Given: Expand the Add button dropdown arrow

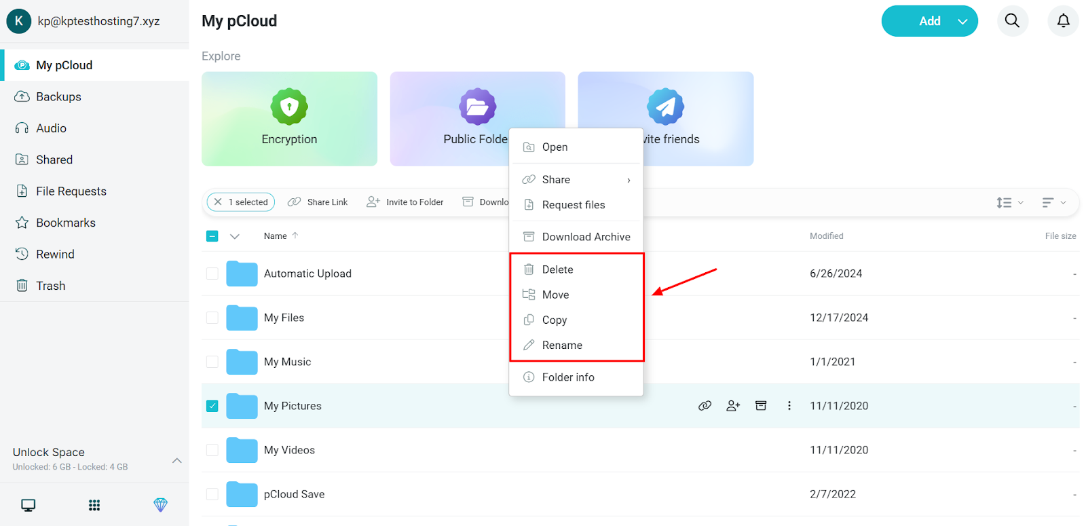Looking at the screenshot, I should coord(962,22).
